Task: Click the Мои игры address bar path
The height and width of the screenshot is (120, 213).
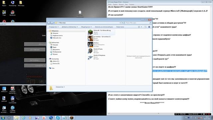Action: [x=62, y=23]
